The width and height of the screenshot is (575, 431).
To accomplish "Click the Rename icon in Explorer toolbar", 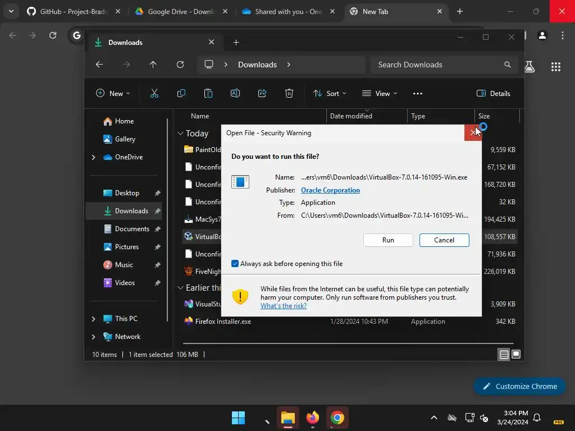I will [x=235, y=94].
